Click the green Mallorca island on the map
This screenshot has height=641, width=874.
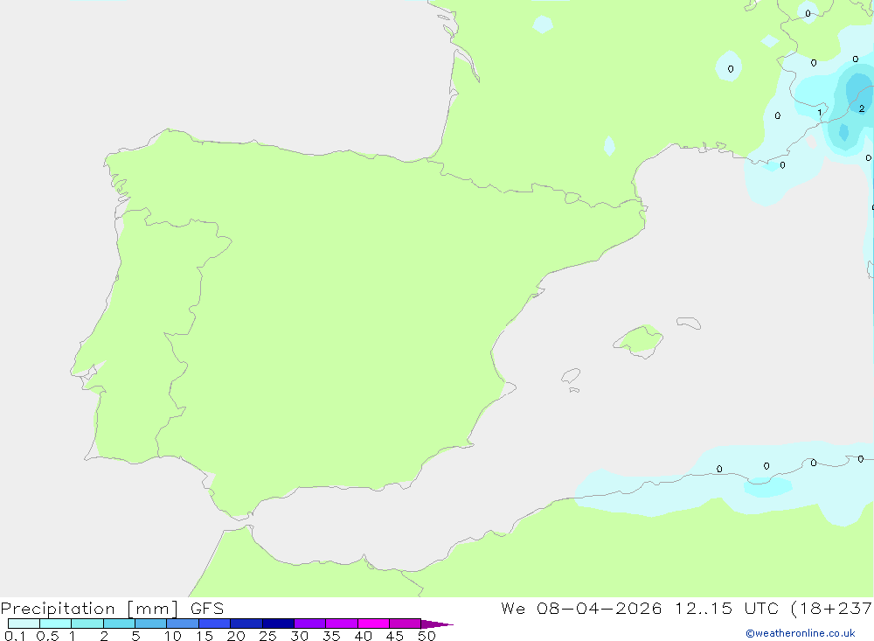click(638, 340)
